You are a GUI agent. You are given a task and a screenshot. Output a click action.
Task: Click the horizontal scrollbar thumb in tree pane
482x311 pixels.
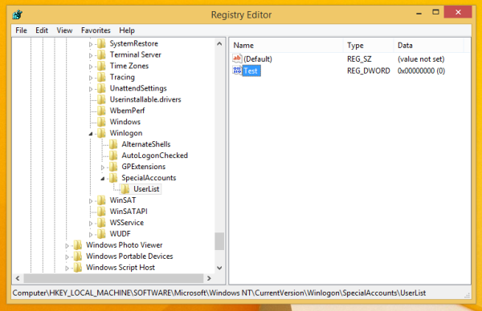tap(113, 278)
